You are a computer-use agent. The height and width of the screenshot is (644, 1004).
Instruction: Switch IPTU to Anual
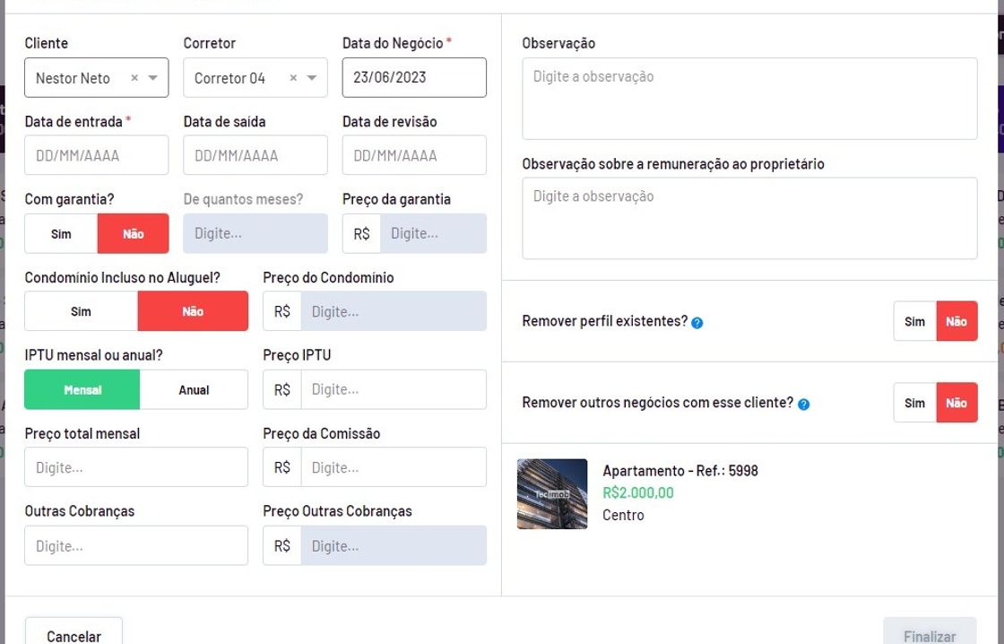point(194,390)
